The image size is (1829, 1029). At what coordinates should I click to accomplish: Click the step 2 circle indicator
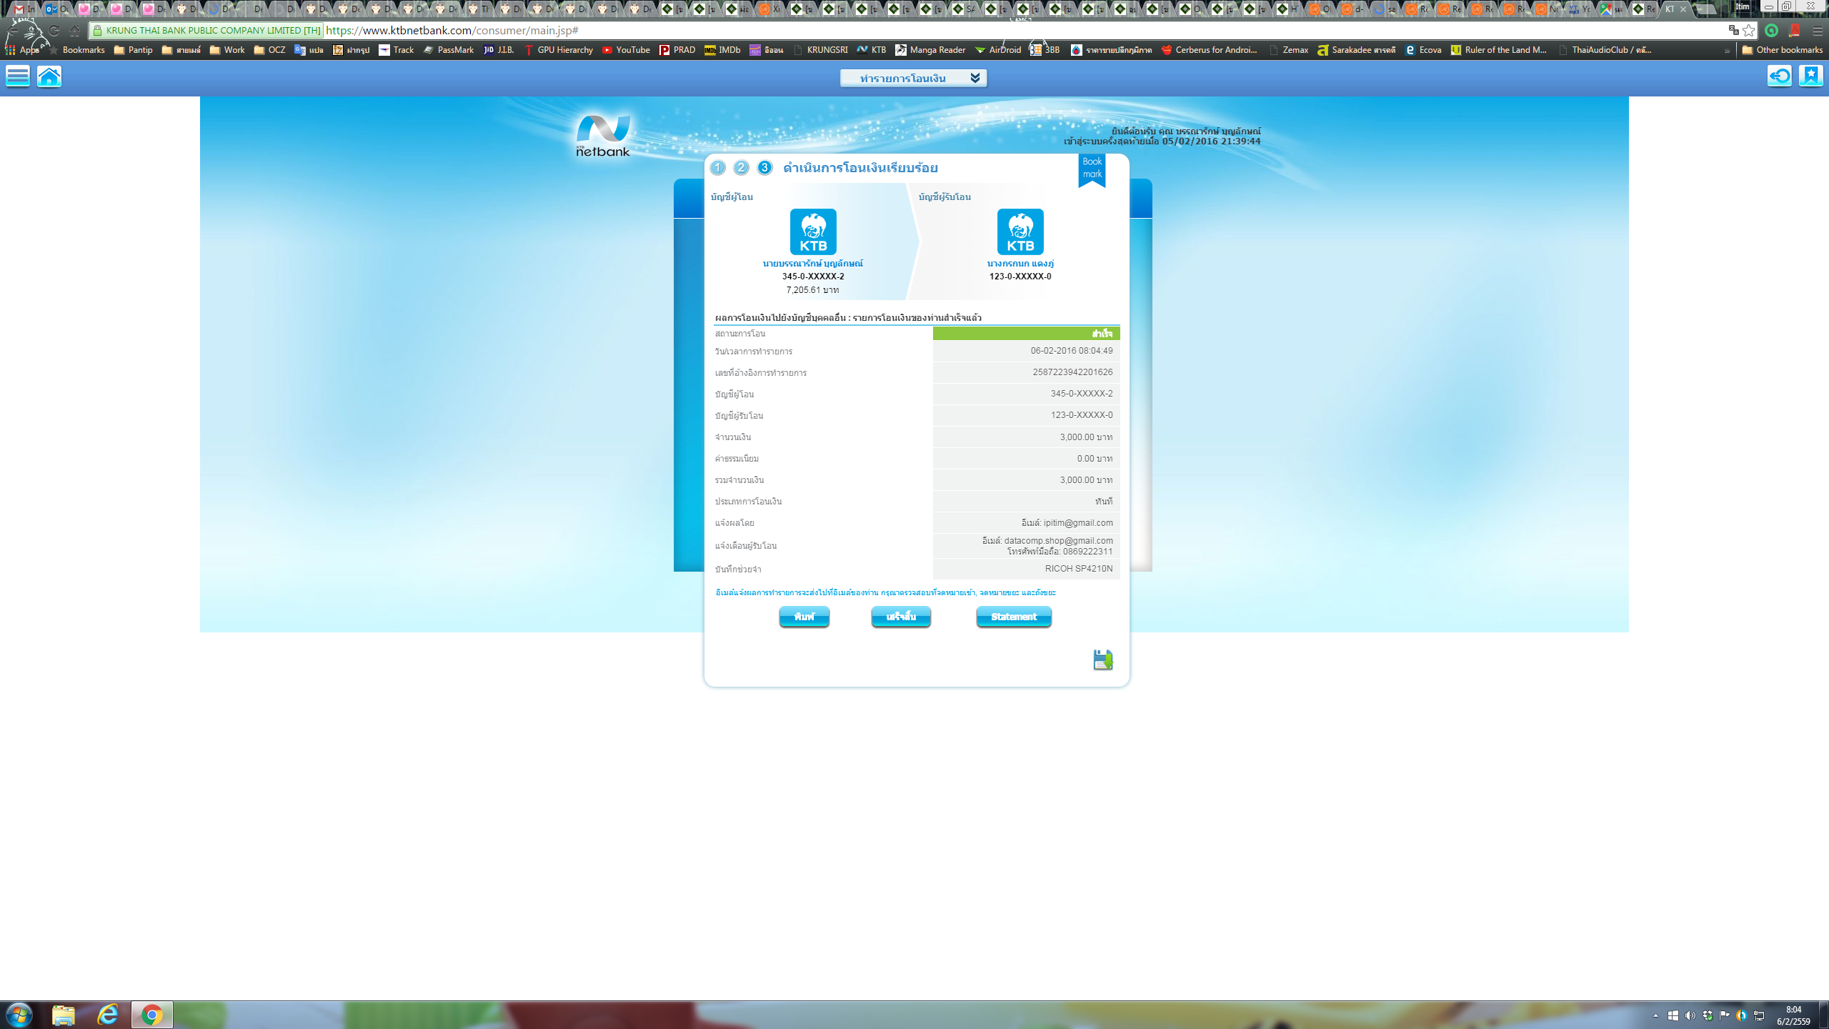pyautogui.click(x=741, y=168)
